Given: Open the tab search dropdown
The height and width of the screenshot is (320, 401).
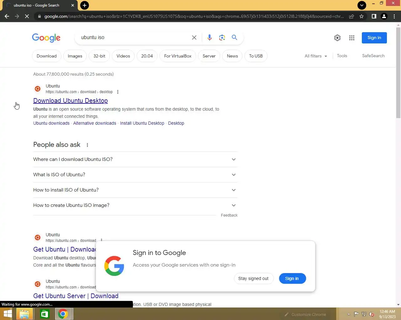Looking at the screenshot, I should [x=362, y=5].
